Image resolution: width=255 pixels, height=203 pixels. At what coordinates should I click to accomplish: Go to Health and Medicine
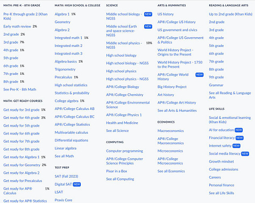pyautogui.click(x=122, y=123)
